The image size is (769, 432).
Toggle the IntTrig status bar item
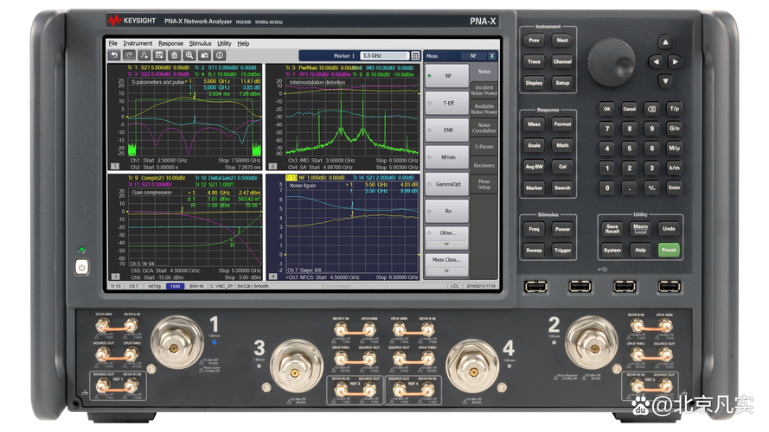coord(155,286)
